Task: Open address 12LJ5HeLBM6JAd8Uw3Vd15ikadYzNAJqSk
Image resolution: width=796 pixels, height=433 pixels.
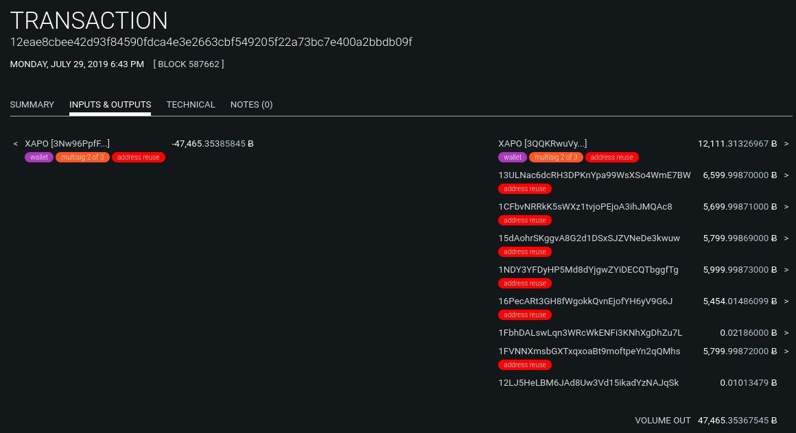Action: [588, 382]
